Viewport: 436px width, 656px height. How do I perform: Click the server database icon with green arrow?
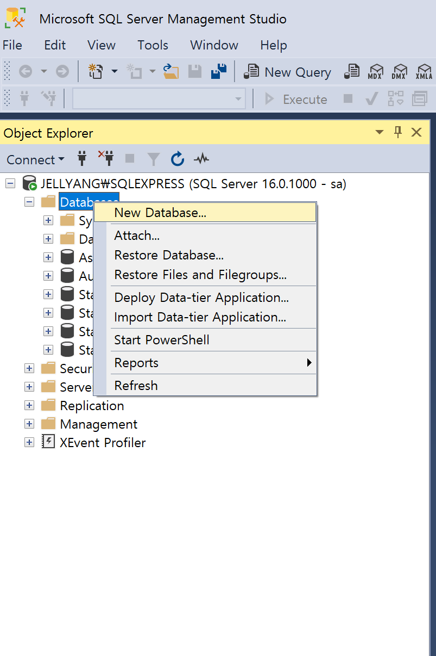point(29,184)
